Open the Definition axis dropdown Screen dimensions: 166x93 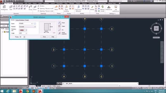26,30
